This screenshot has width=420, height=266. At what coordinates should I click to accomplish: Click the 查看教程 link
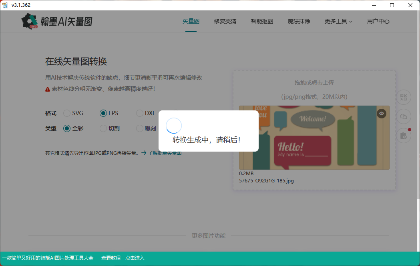coord(110,258)
